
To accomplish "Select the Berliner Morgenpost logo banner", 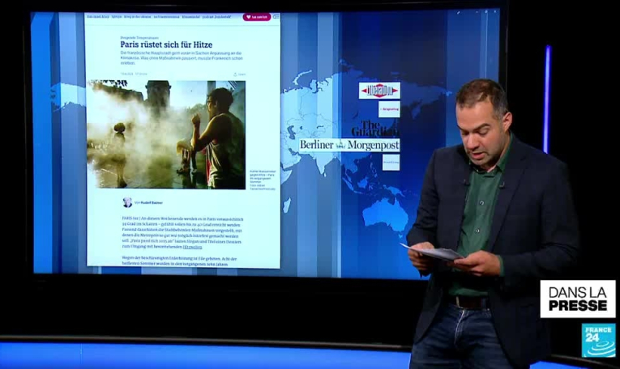I will click(349, 145).
